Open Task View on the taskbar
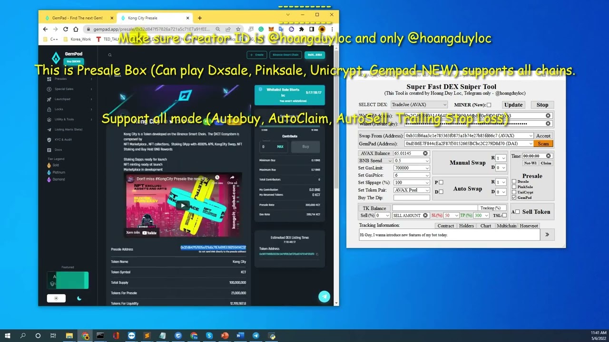This screenshot has width=609, height=342. pos(53,336)
